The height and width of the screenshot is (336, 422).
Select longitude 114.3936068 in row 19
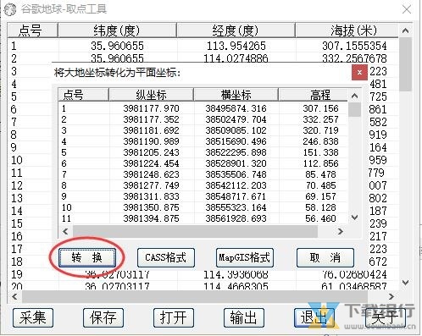tap(236, 274)
